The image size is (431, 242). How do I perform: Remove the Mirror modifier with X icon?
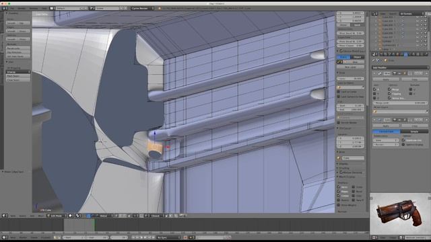[426, 73]
